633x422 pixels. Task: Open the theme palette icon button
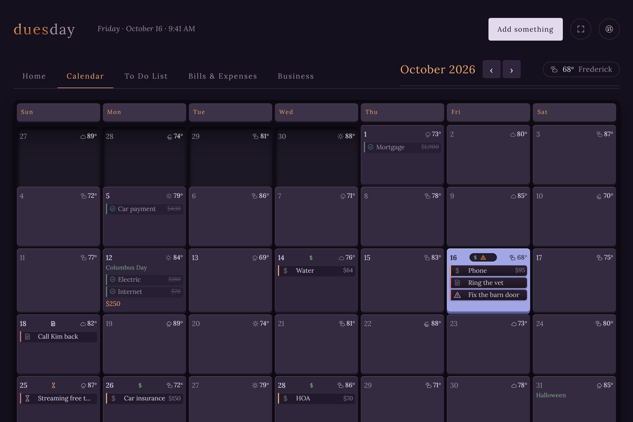pos(609,29)
